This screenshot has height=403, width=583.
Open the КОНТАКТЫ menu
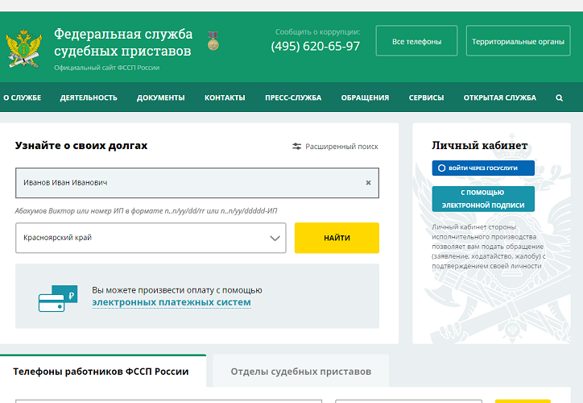[225, 98]
